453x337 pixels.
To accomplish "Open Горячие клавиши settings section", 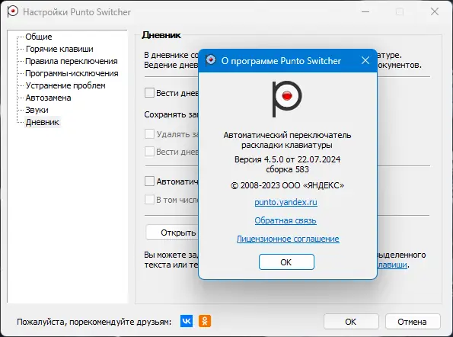I will pos(59,49).
